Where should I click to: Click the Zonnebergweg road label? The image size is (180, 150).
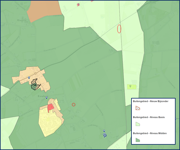pos(91,64)
